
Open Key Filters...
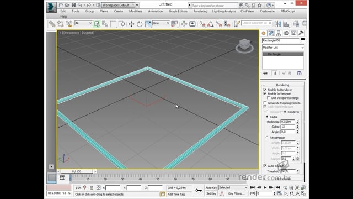tap(237, 193)
